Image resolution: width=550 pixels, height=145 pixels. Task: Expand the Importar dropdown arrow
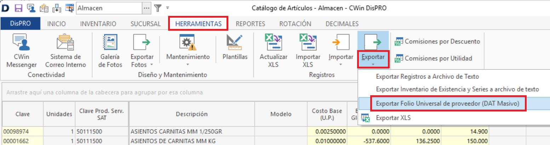pos(340,65)
